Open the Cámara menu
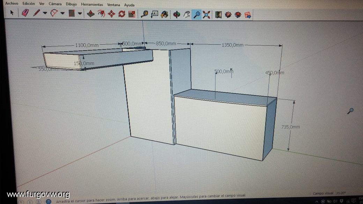 click(55, 4)
